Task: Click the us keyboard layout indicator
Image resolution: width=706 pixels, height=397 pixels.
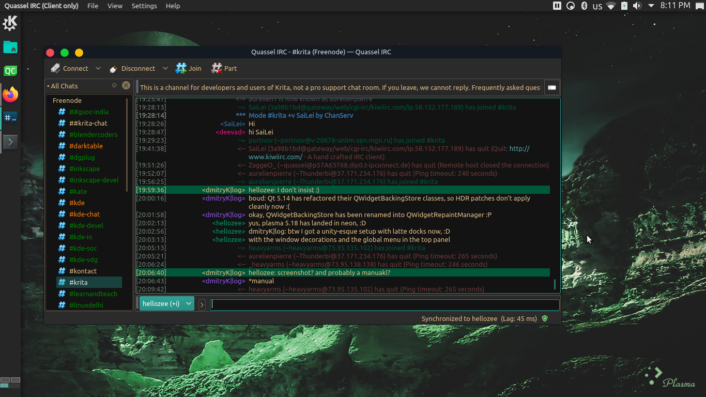Action: tap(597, 6)
